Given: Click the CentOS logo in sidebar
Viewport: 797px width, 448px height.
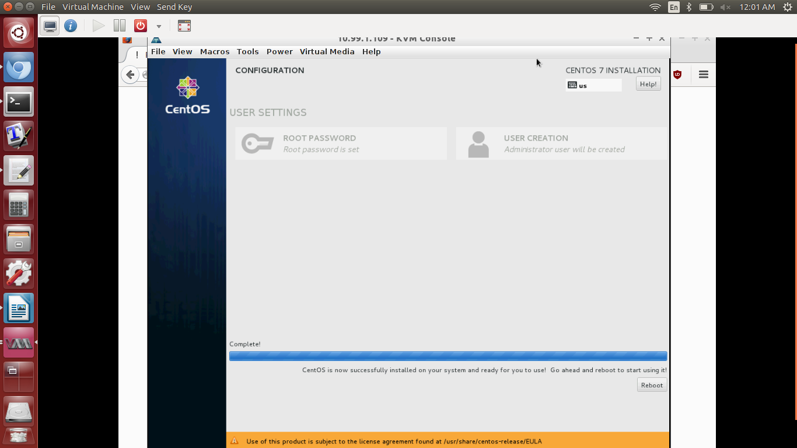Looking at the screenshot, I should point(187,95).
